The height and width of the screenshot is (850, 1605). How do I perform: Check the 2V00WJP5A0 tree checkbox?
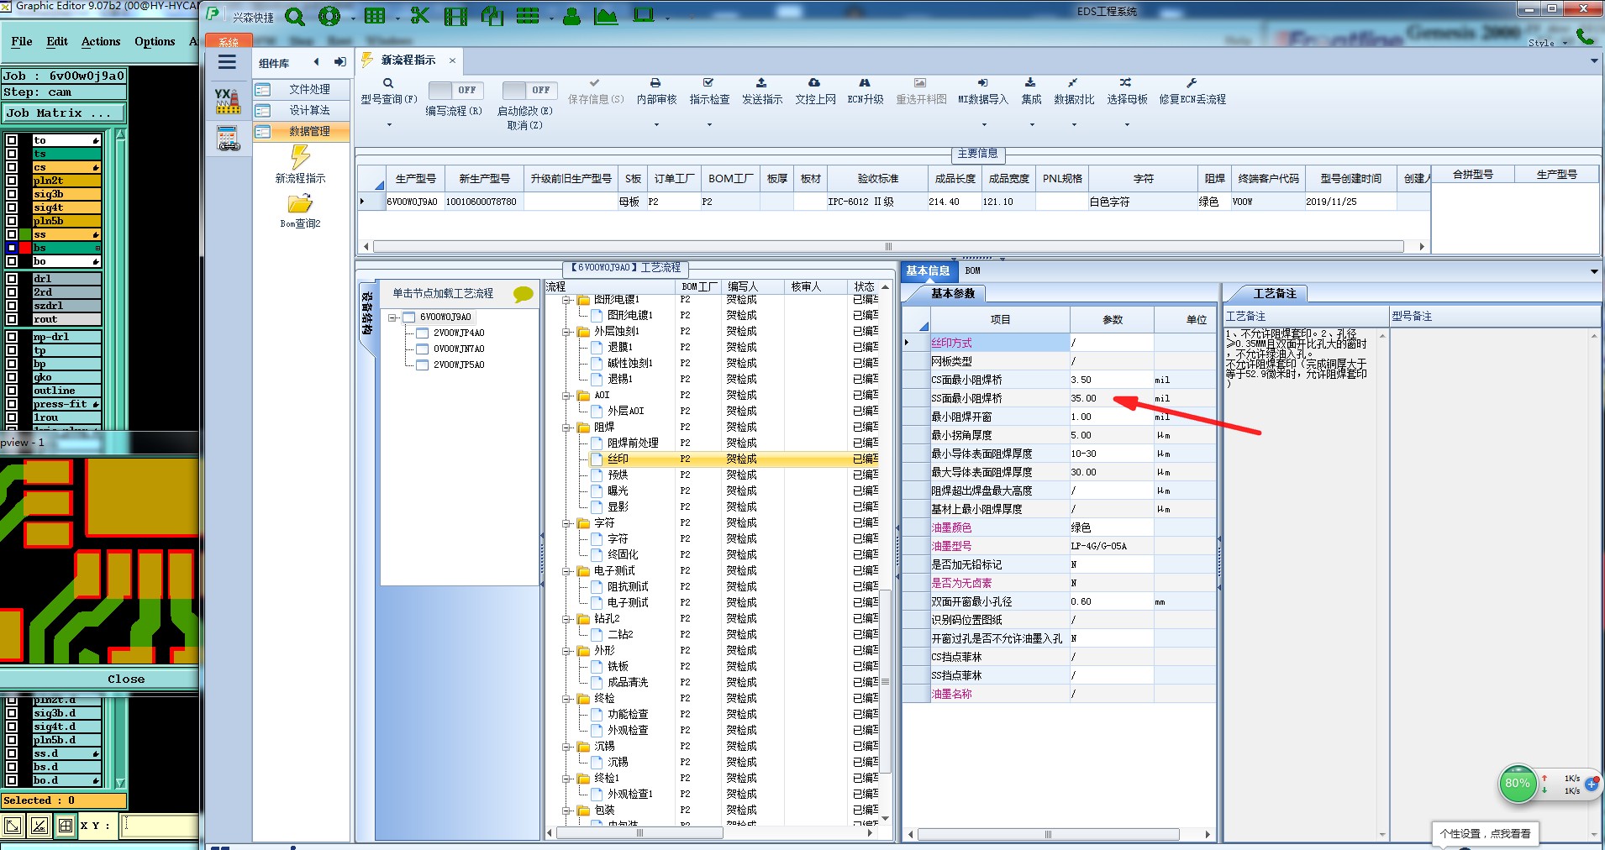[x=424, y=365]
